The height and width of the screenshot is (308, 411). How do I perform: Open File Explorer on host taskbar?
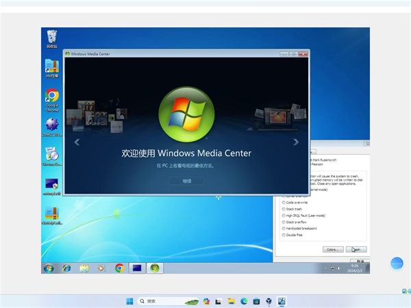232,301
